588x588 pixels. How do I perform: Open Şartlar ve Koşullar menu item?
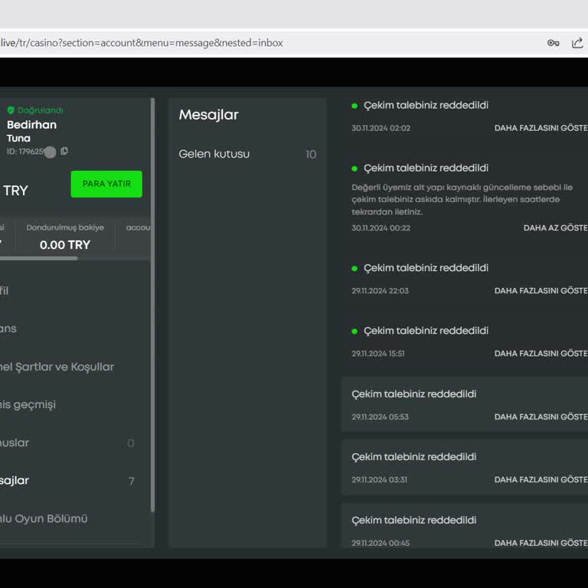tap(57, 367)
